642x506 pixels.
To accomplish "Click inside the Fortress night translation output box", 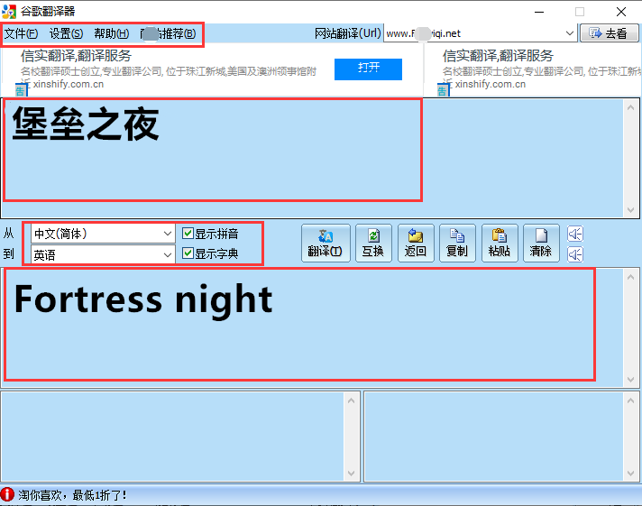I will pos(299,325).
